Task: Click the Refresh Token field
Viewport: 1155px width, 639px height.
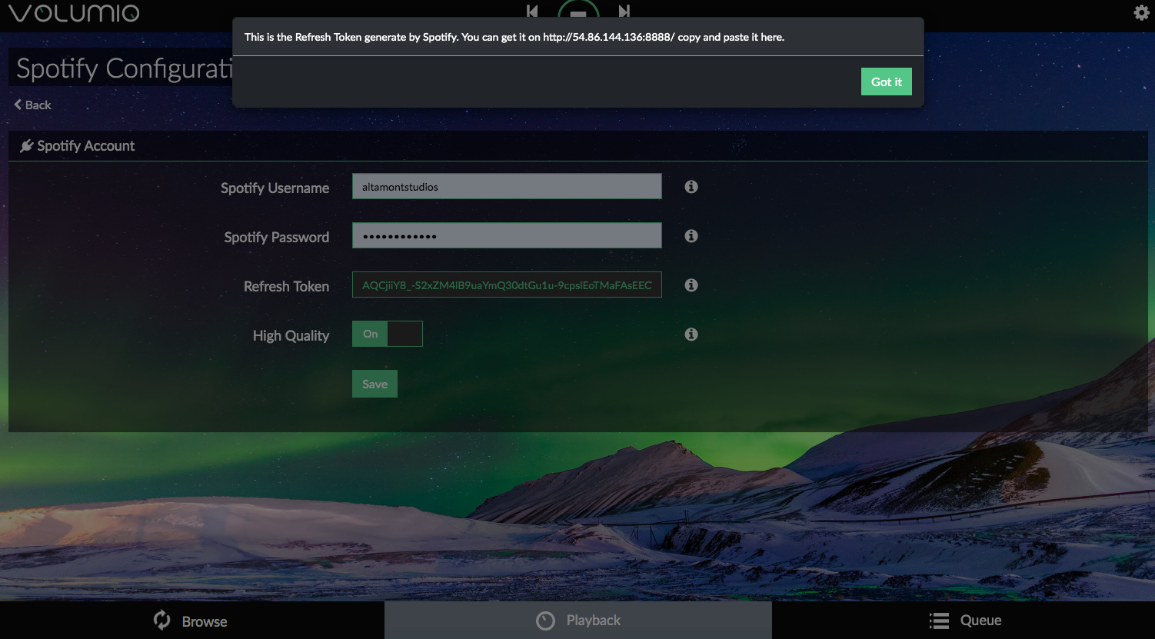Action: [x=507, y=285]
